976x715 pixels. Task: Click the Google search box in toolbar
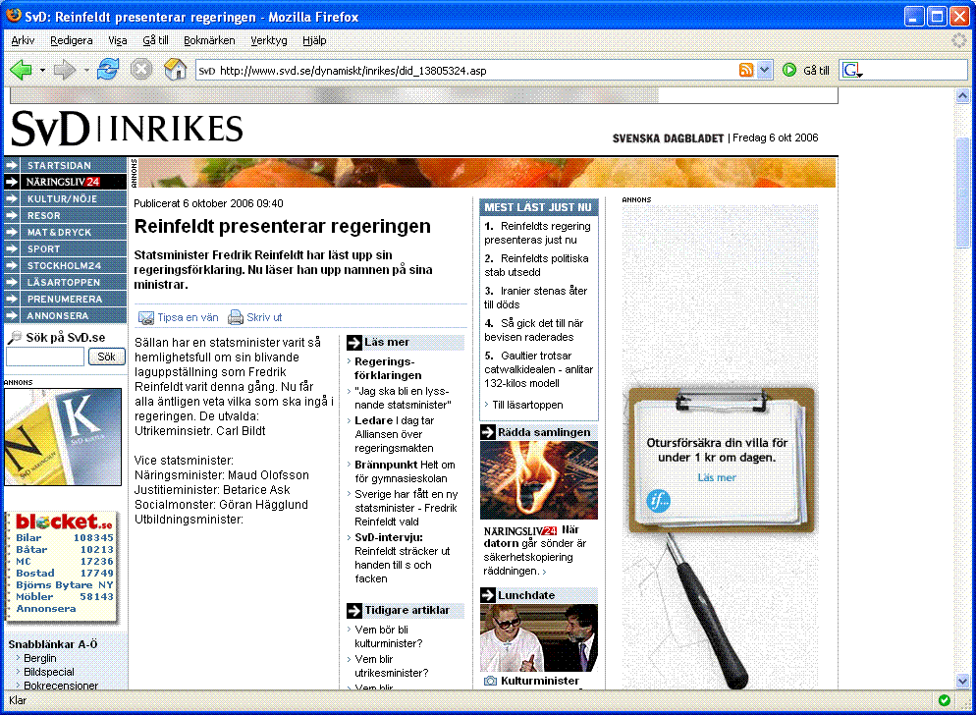914,71
